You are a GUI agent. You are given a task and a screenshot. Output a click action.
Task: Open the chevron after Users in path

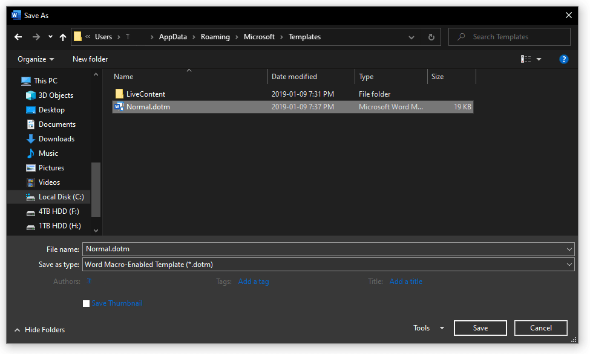click(x=119, y=37)
